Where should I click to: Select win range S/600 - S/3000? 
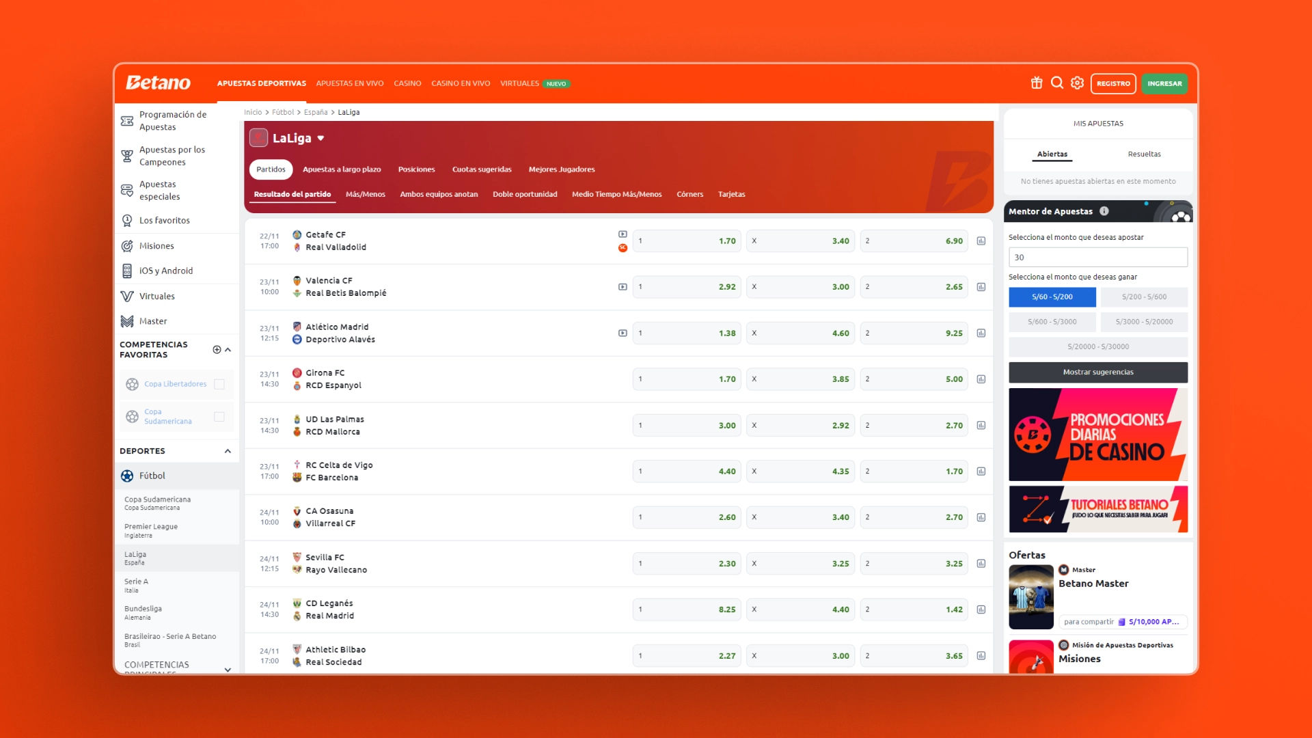(x=1052, y=322)
